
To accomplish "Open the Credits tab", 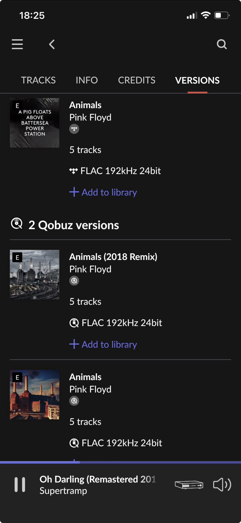I will [137, 80].
